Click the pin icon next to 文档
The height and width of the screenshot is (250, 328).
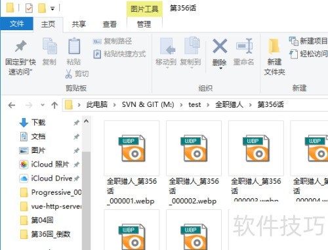pyautogui.click(x=76, y=137)
